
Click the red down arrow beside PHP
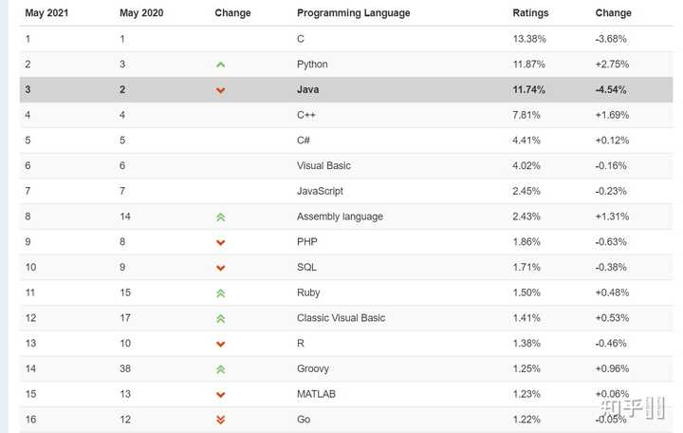click(220, 242)
